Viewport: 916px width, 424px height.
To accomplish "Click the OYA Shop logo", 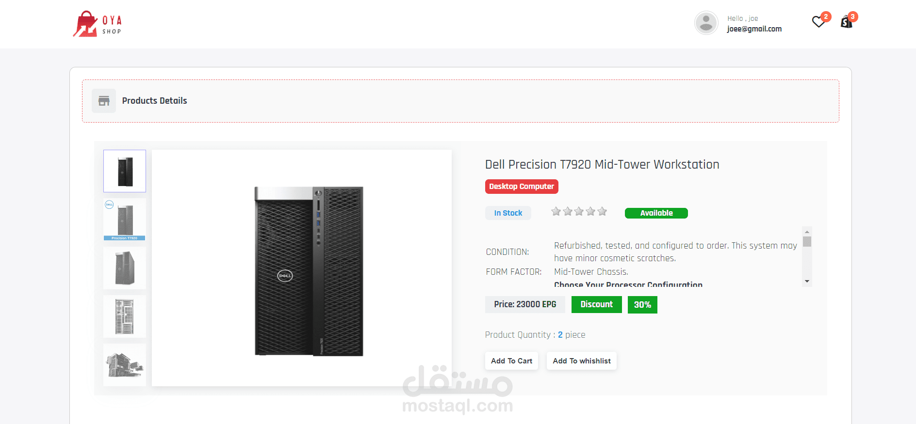I will tap(97, 24).
